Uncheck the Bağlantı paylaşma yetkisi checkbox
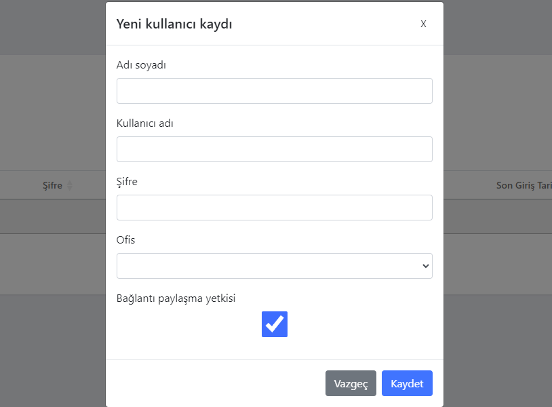552x407 pixels. (x=275, y=324)
